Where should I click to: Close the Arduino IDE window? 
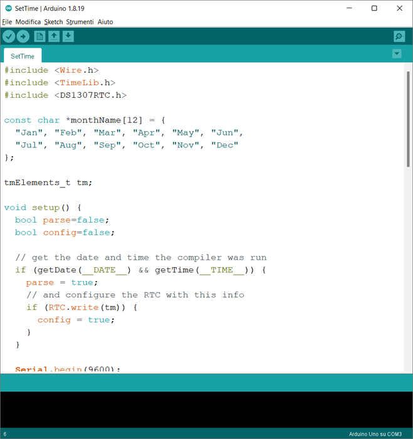[400, 8]
